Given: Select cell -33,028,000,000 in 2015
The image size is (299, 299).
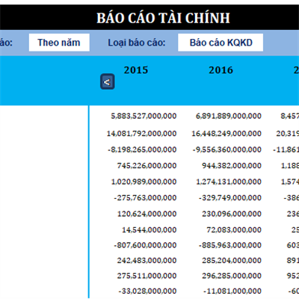Looking at the screenshot, I should click(x=147, y=291).
